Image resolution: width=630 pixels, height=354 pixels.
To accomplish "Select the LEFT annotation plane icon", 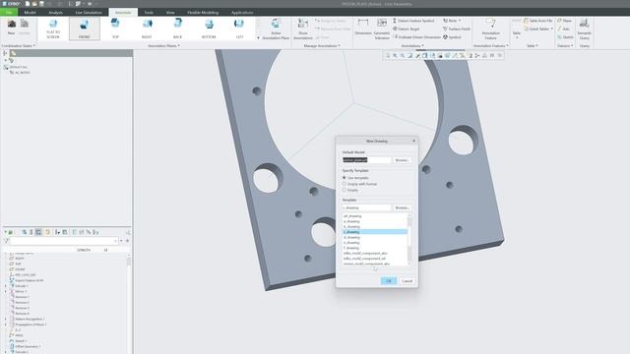I will pos(239,29).
